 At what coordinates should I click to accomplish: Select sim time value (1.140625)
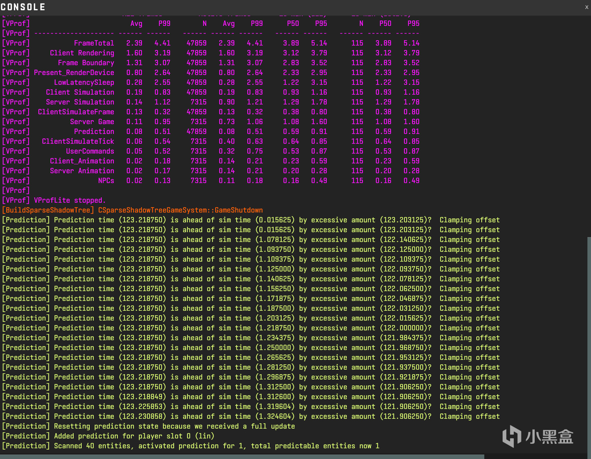tap(275, 279)
